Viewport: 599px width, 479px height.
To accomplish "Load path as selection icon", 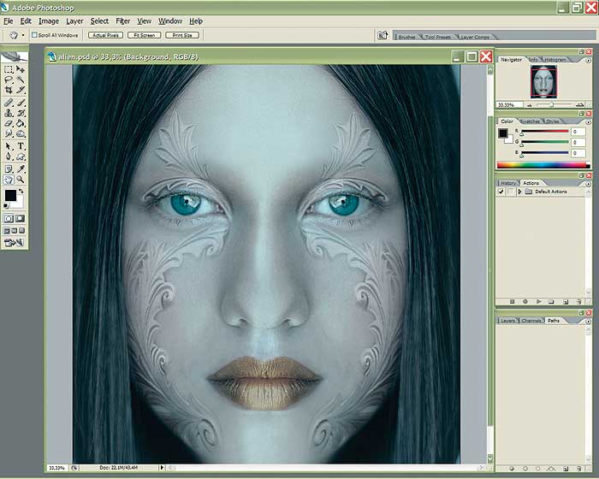I will click(538, 468).
